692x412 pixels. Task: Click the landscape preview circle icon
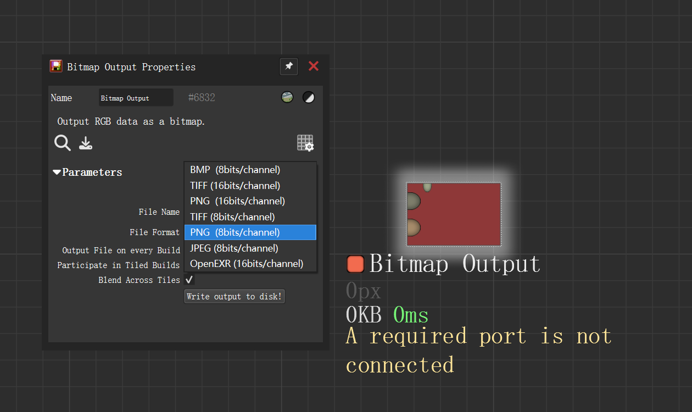(287, 97)
